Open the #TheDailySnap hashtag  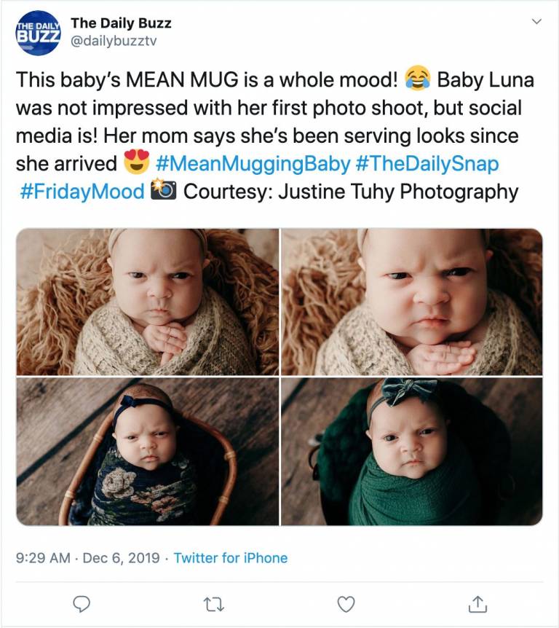tap(427, 163)
